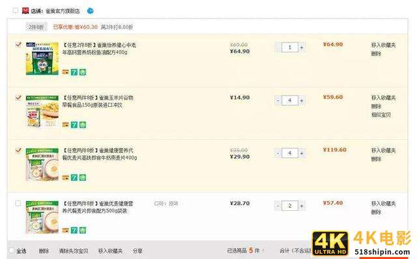Click credit card icon under ¥29.90 oatmeal item
417x259 pixels.
click(x=65, y=178)
